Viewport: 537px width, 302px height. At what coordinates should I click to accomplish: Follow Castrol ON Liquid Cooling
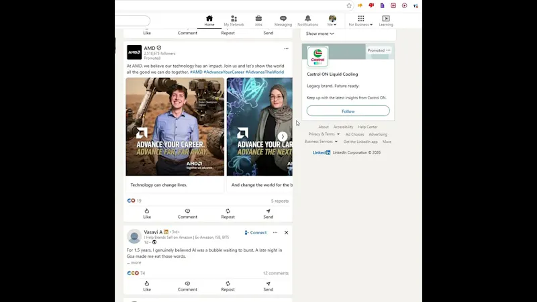click(348, 111)
